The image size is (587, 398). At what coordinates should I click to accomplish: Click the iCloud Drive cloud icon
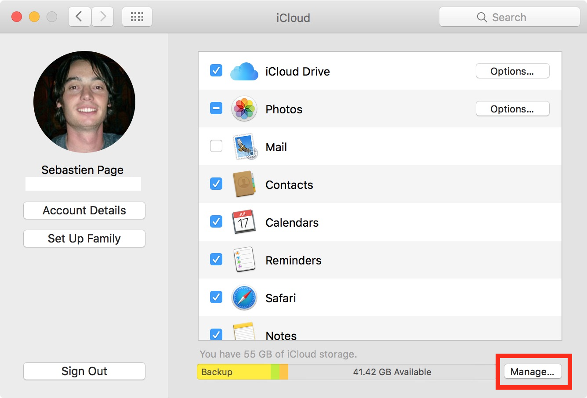point(244,71)
